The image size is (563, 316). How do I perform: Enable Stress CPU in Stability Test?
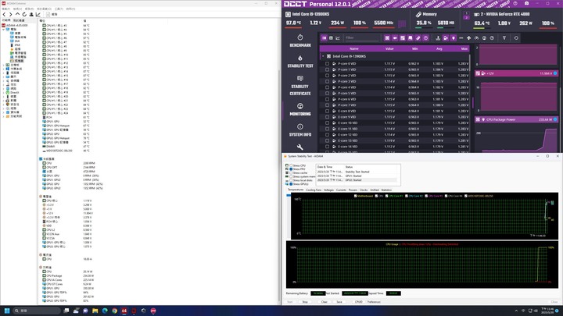(x=291, y=165)
